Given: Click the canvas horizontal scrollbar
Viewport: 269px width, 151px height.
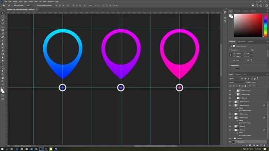Looking at the screenshot, I should point(156,146).
